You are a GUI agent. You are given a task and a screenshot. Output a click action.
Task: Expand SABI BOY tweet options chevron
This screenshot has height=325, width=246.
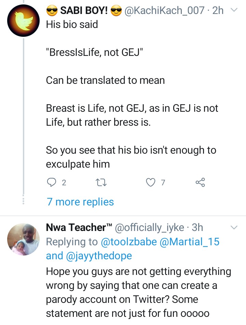pyautogui.click(x=234, y=11)
